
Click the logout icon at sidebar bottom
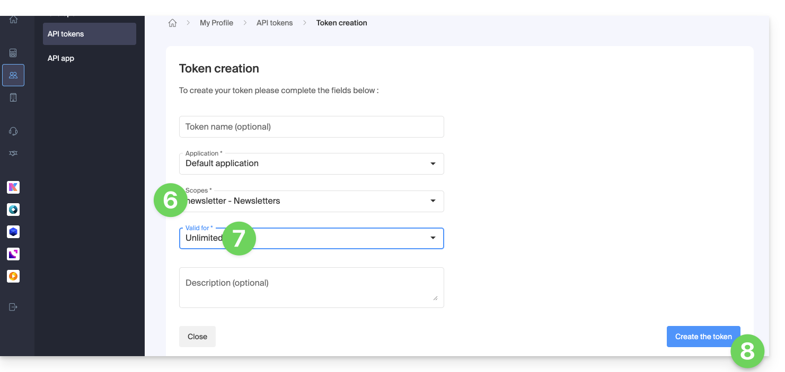[x=13, y=307]
